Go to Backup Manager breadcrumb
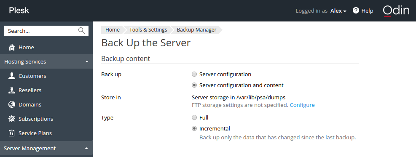This screenshot has height=157, width=416. coord(196,29)
